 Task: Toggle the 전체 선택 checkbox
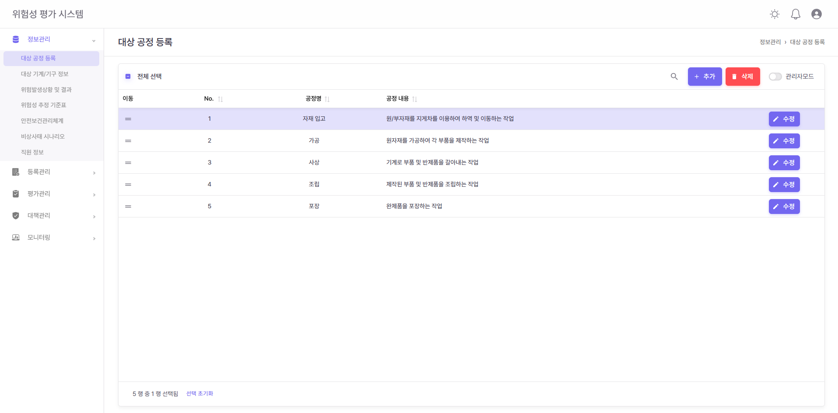(x=128, y=77)
